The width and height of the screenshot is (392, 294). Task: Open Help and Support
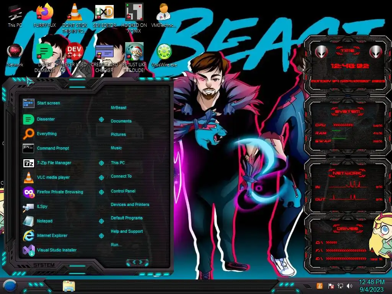(x=127, y=232)
